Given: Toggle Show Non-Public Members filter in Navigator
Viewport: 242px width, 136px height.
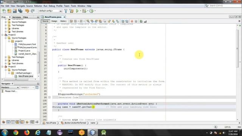Looking at the screenshot, I should tap(17, 122).
